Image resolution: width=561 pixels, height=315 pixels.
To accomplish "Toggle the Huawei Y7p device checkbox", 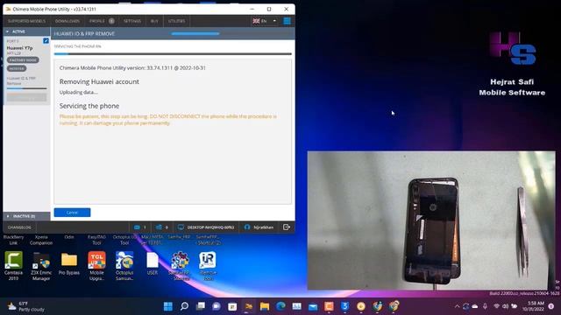I will pyautogui.click(x=46, y=41).
